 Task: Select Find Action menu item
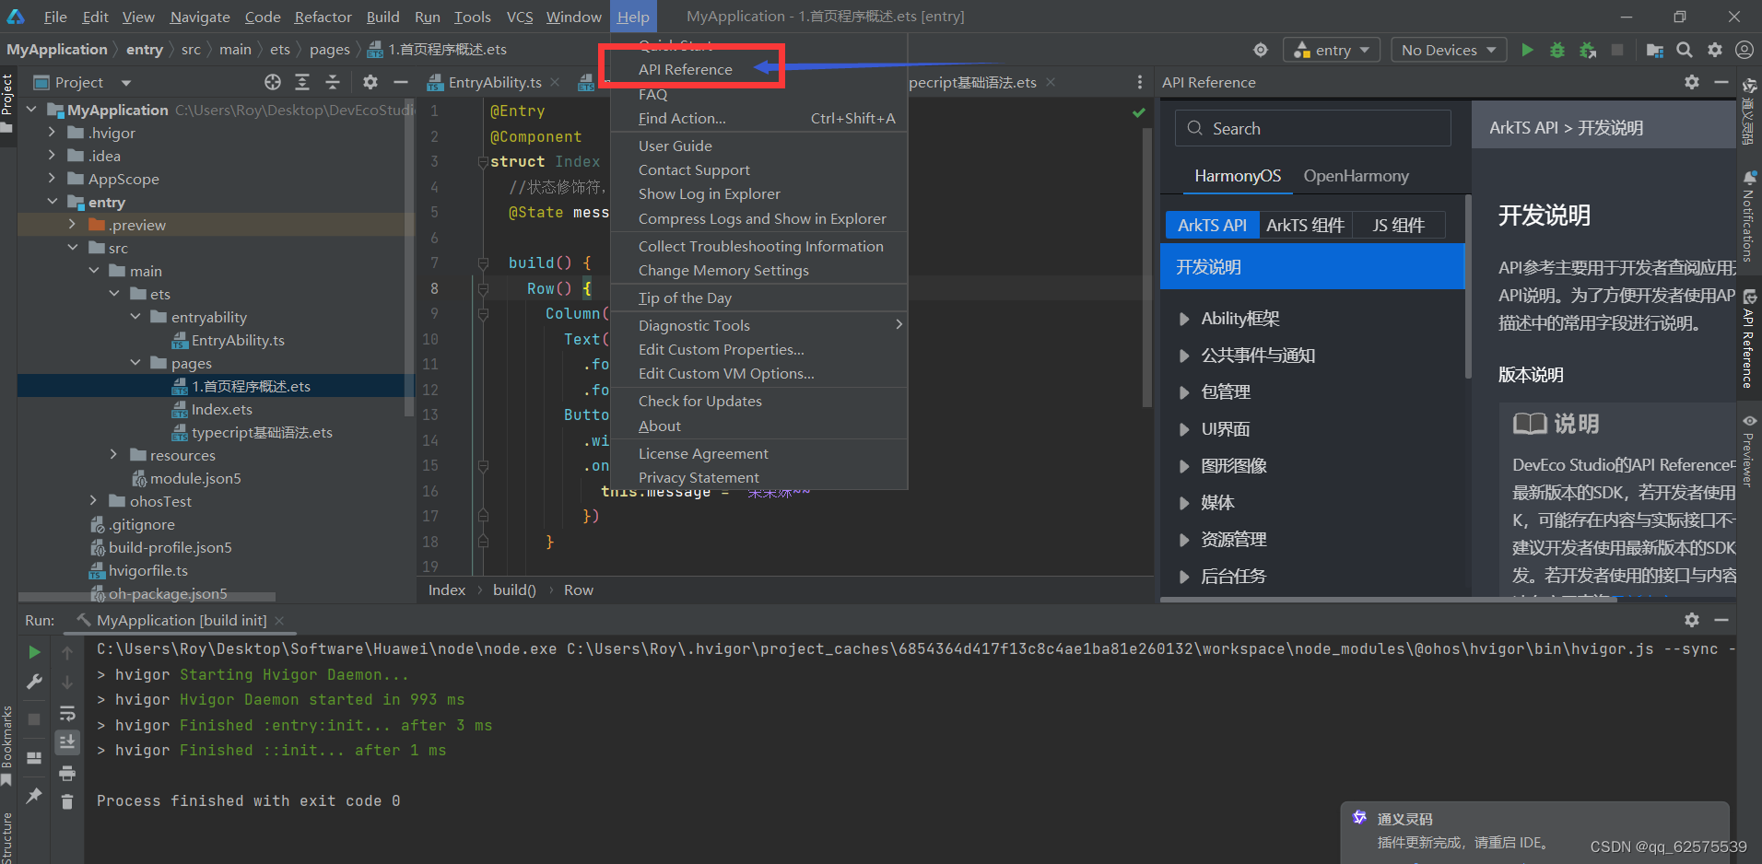pyautogui.click(x=759, y=118)
